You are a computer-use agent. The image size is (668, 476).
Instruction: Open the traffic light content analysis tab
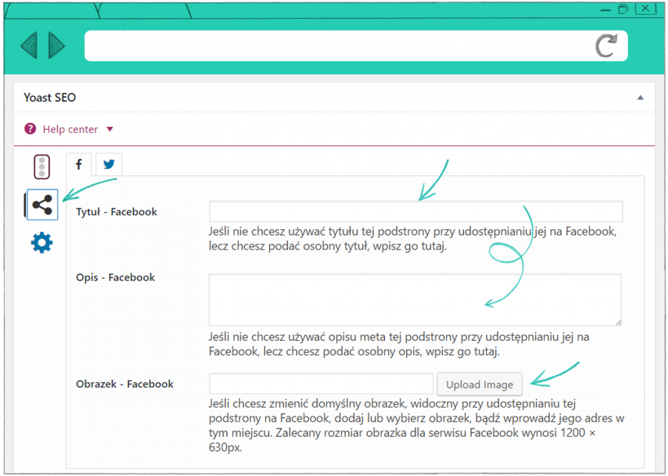(42, 166)
